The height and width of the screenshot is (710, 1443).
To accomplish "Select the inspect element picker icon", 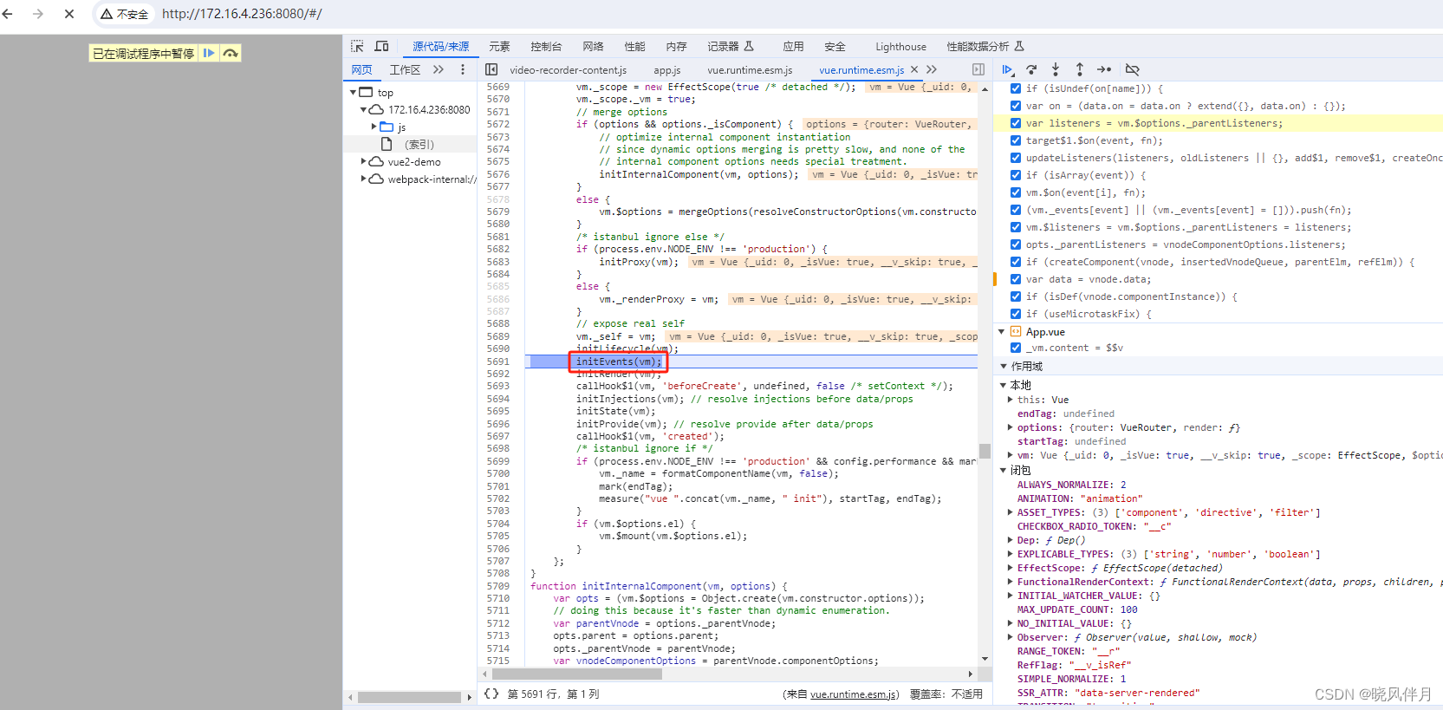I will click(x=357, y=46).
